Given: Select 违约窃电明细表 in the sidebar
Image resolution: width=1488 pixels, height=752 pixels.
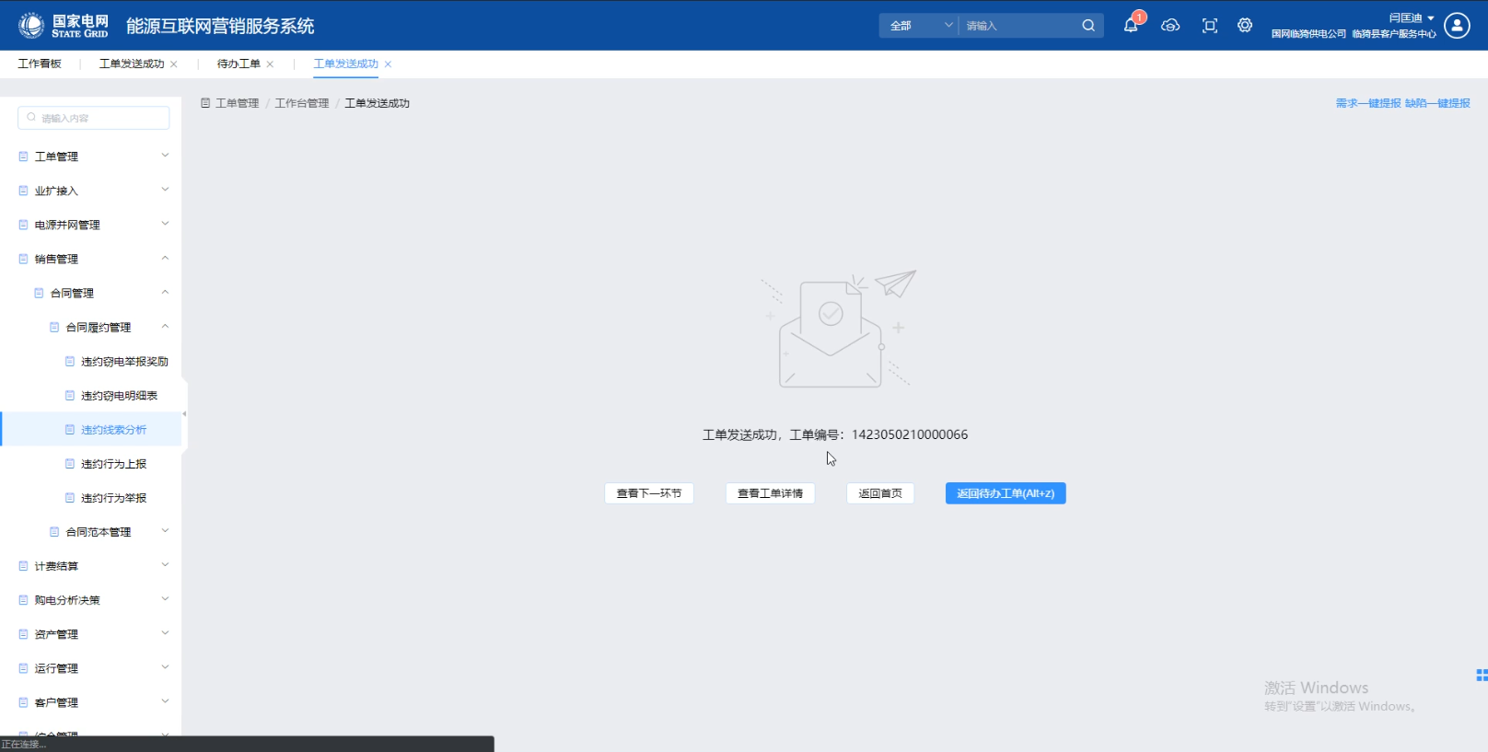Looking at the screenshot, I should click(x=119, y=396).
